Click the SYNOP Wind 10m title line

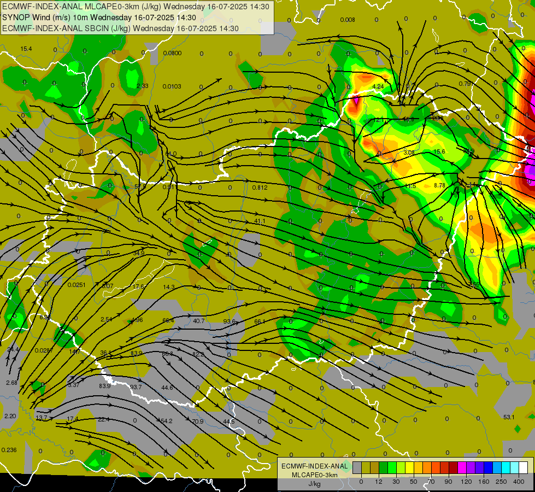coord(99,17)
